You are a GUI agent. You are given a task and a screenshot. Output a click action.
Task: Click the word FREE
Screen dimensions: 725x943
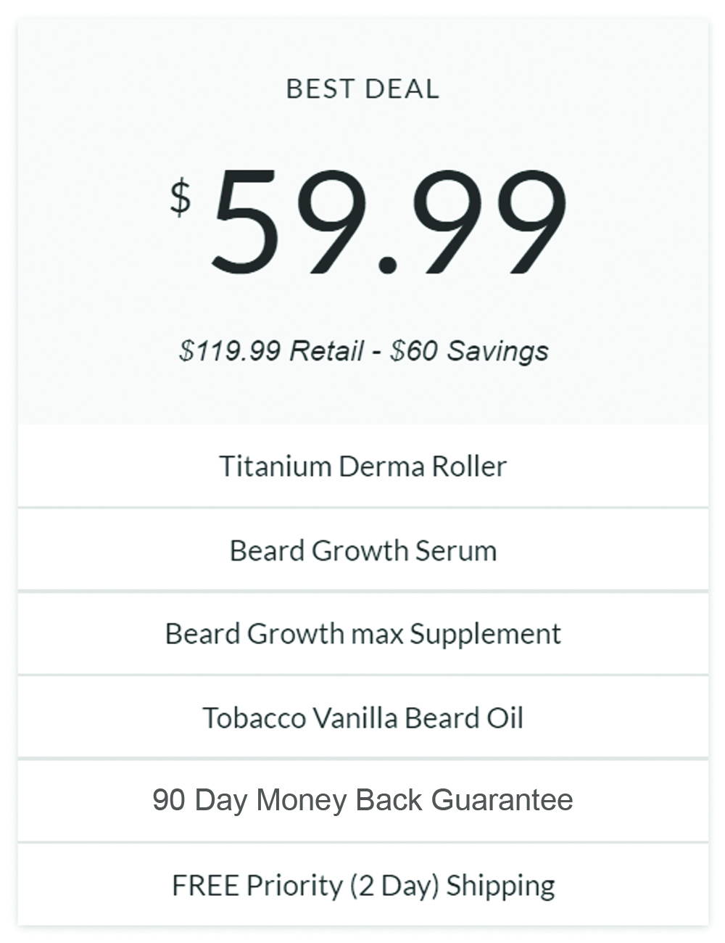coord(205,885)
